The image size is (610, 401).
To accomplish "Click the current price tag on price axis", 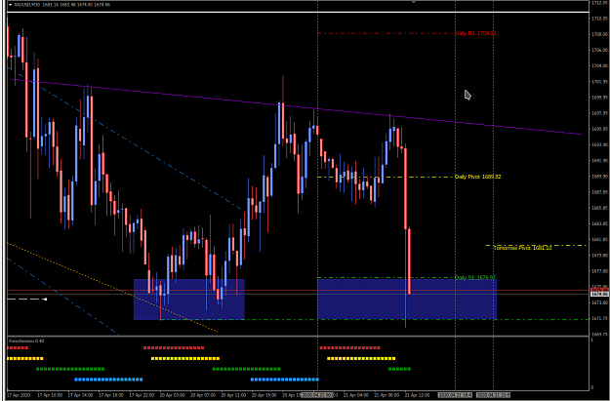I will click(x=599, y=294).
